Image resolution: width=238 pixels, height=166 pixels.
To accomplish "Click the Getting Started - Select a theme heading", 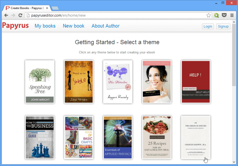I will [x=117, y=42].
